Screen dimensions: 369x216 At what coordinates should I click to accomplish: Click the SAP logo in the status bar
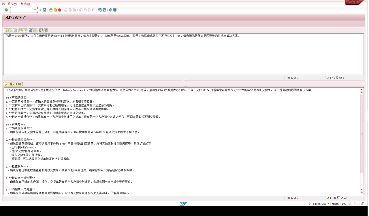tap(183, 204)
